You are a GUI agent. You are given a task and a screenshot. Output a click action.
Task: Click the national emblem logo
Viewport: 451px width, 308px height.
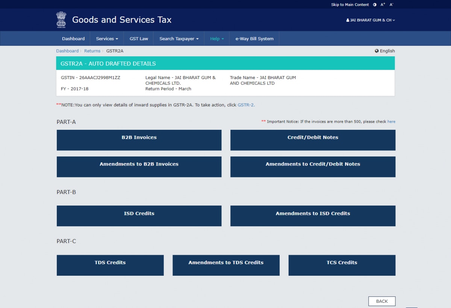tap(61, 20)
